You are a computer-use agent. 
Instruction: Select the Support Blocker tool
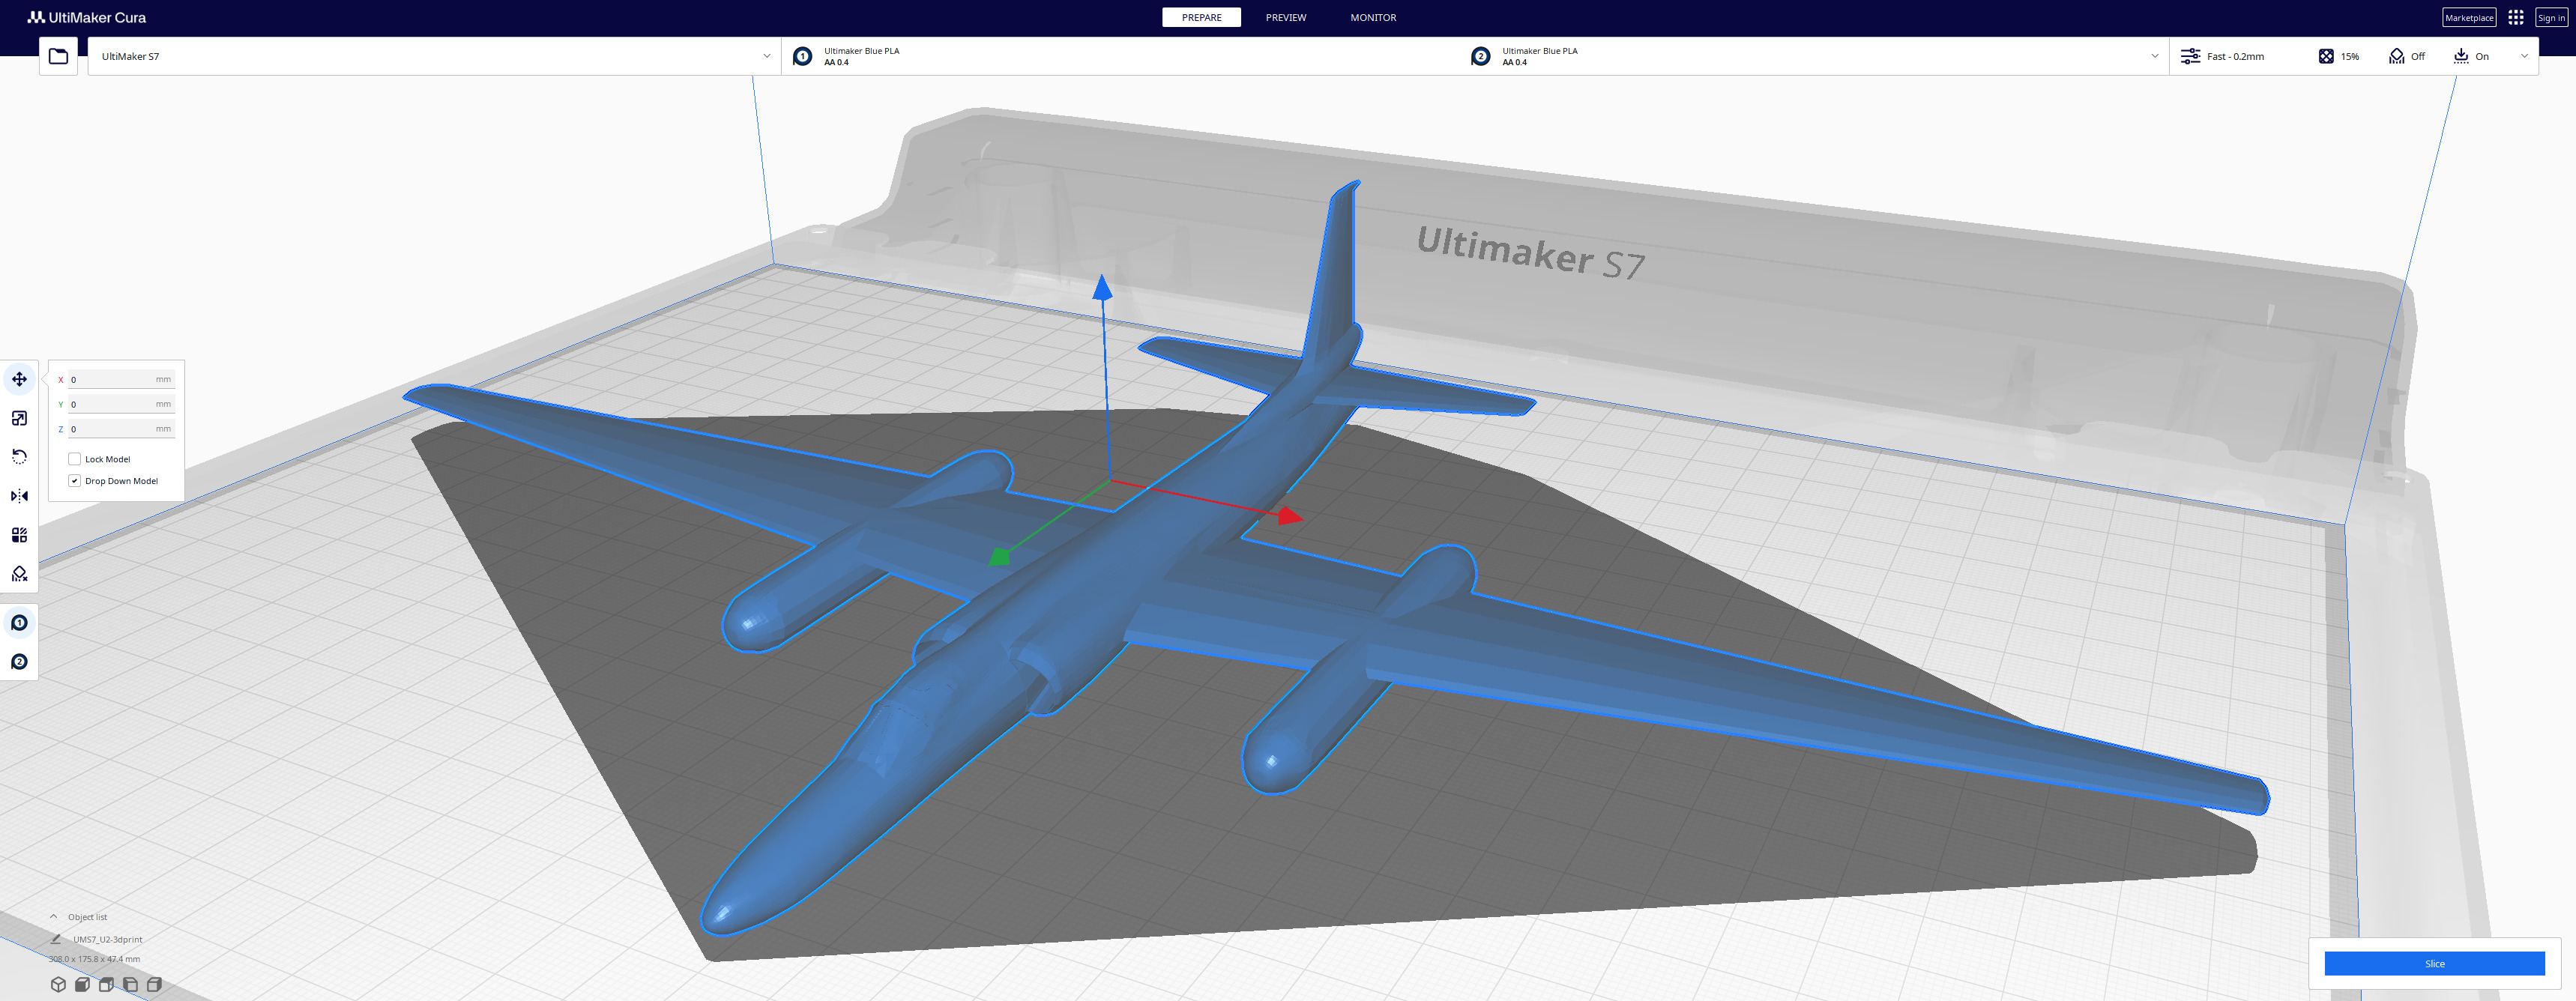tap(19, 574)
